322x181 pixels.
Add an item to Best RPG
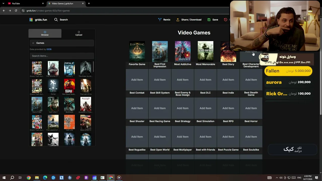point(228,108)
